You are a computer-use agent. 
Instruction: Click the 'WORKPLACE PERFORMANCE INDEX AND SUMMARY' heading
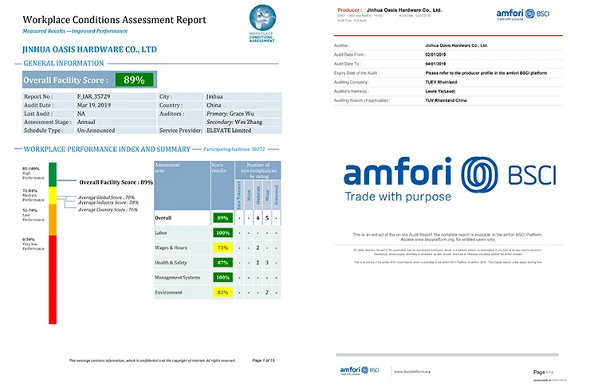pos(107,149)
